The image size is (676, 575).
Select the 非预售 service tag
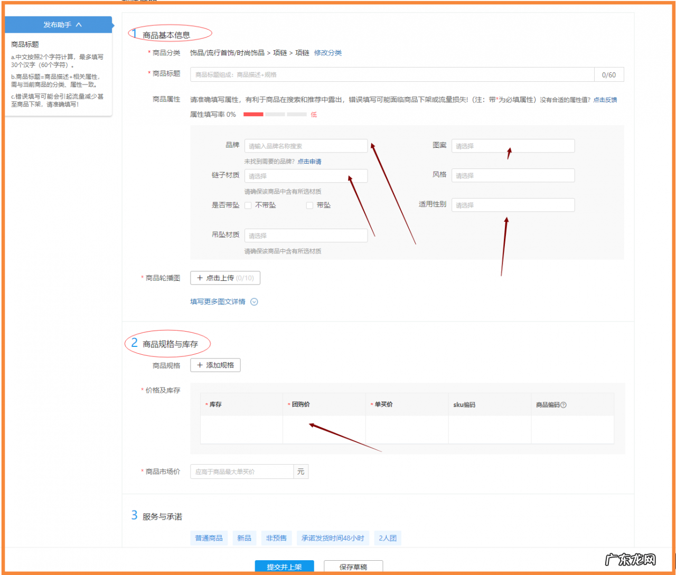276,538
